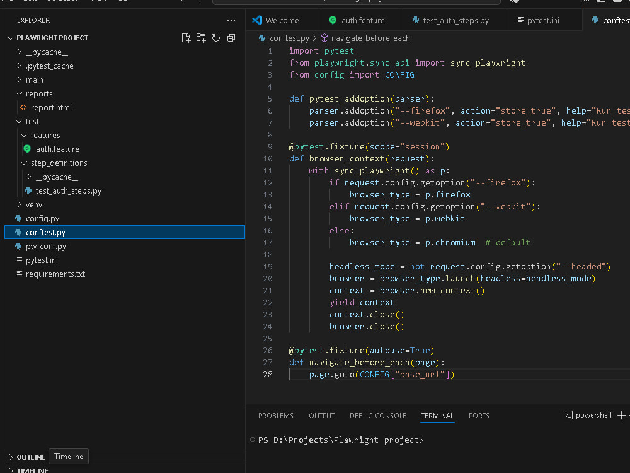Open the Explorer more actions menu
Image resolution: width=630 pixels, height=473 pixels.
click(231, 20)
